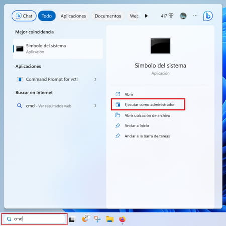Choose Abrir action
This screenshot has height=226, width=226.
point(129,94)
